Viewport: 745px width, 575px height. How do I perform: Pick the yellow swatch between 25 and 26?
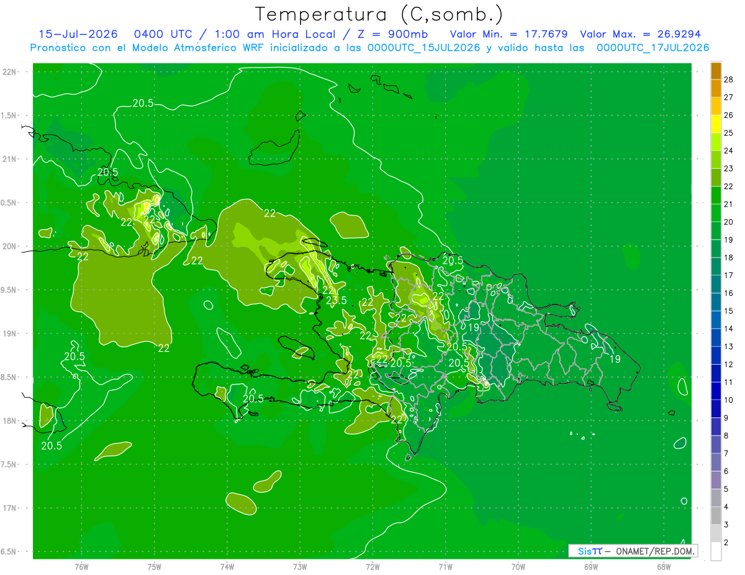pyautogui.click(x=716, y=124)
